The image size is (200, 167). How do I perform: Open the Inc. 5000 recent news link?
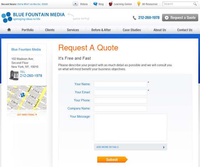(32, 4)
